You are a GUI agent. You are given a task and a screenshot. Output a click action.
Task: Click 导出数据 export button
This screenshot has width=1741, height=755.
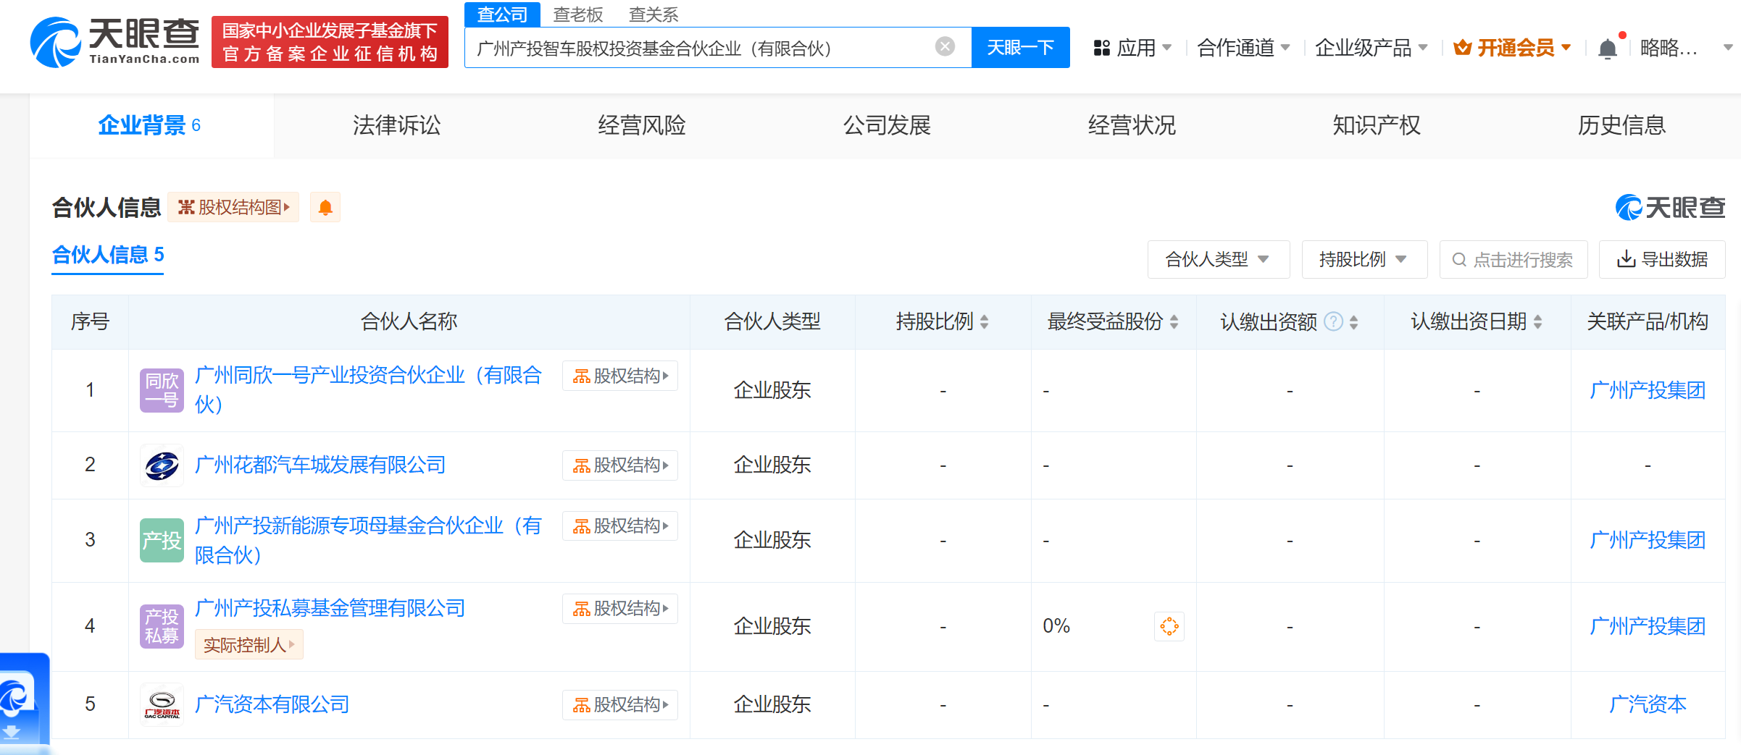pos(1662,259)
